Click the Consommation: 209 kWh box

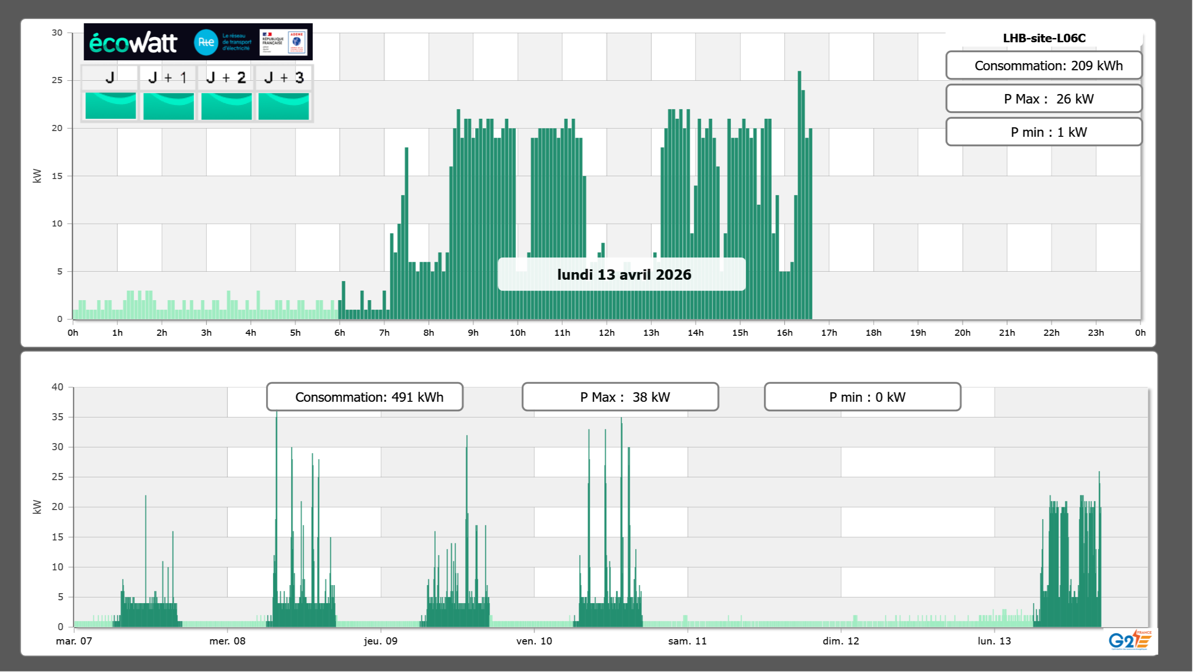tap(1044, 66)
